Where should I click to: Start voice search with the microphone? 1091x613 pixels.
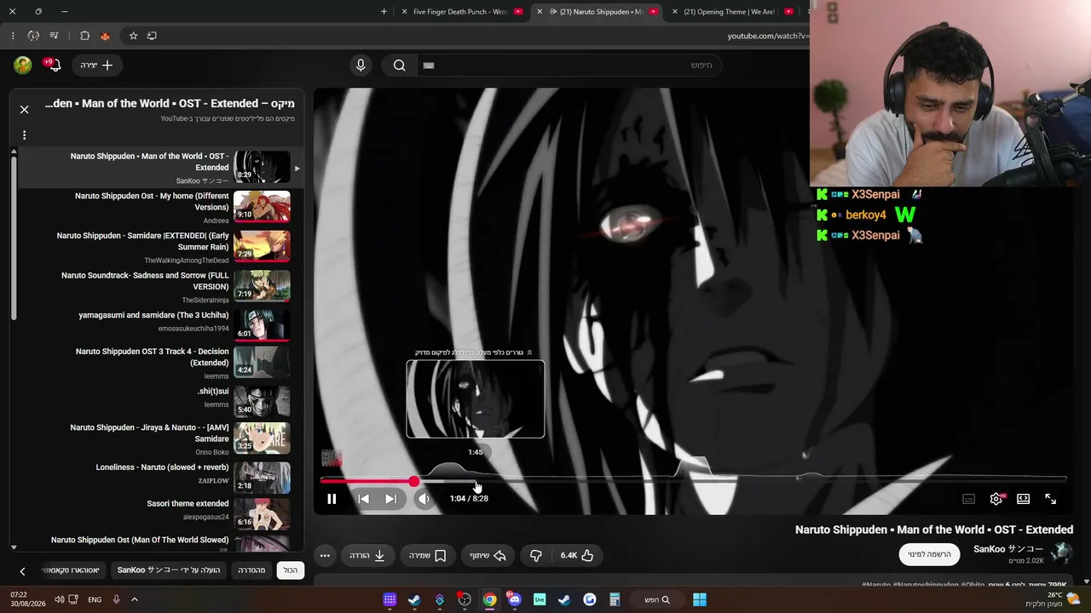[361, 66]
